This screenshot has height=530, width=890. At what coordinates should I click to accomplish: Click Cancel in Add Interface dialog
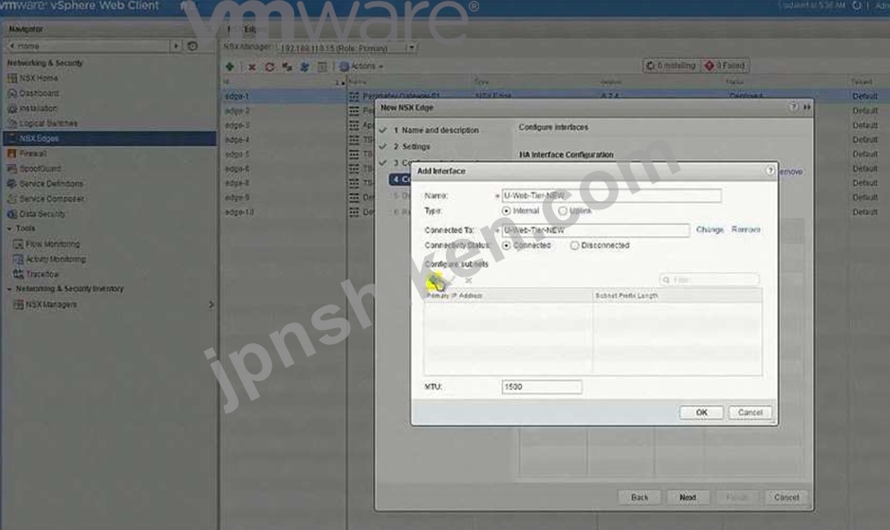coord(750,412)
